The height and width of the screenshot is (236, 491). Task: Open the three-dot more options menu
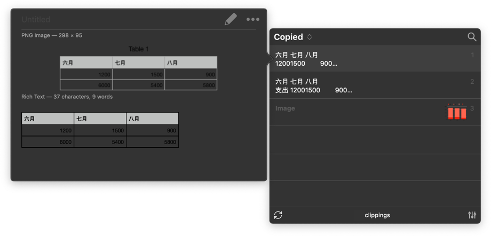[252, 20]
